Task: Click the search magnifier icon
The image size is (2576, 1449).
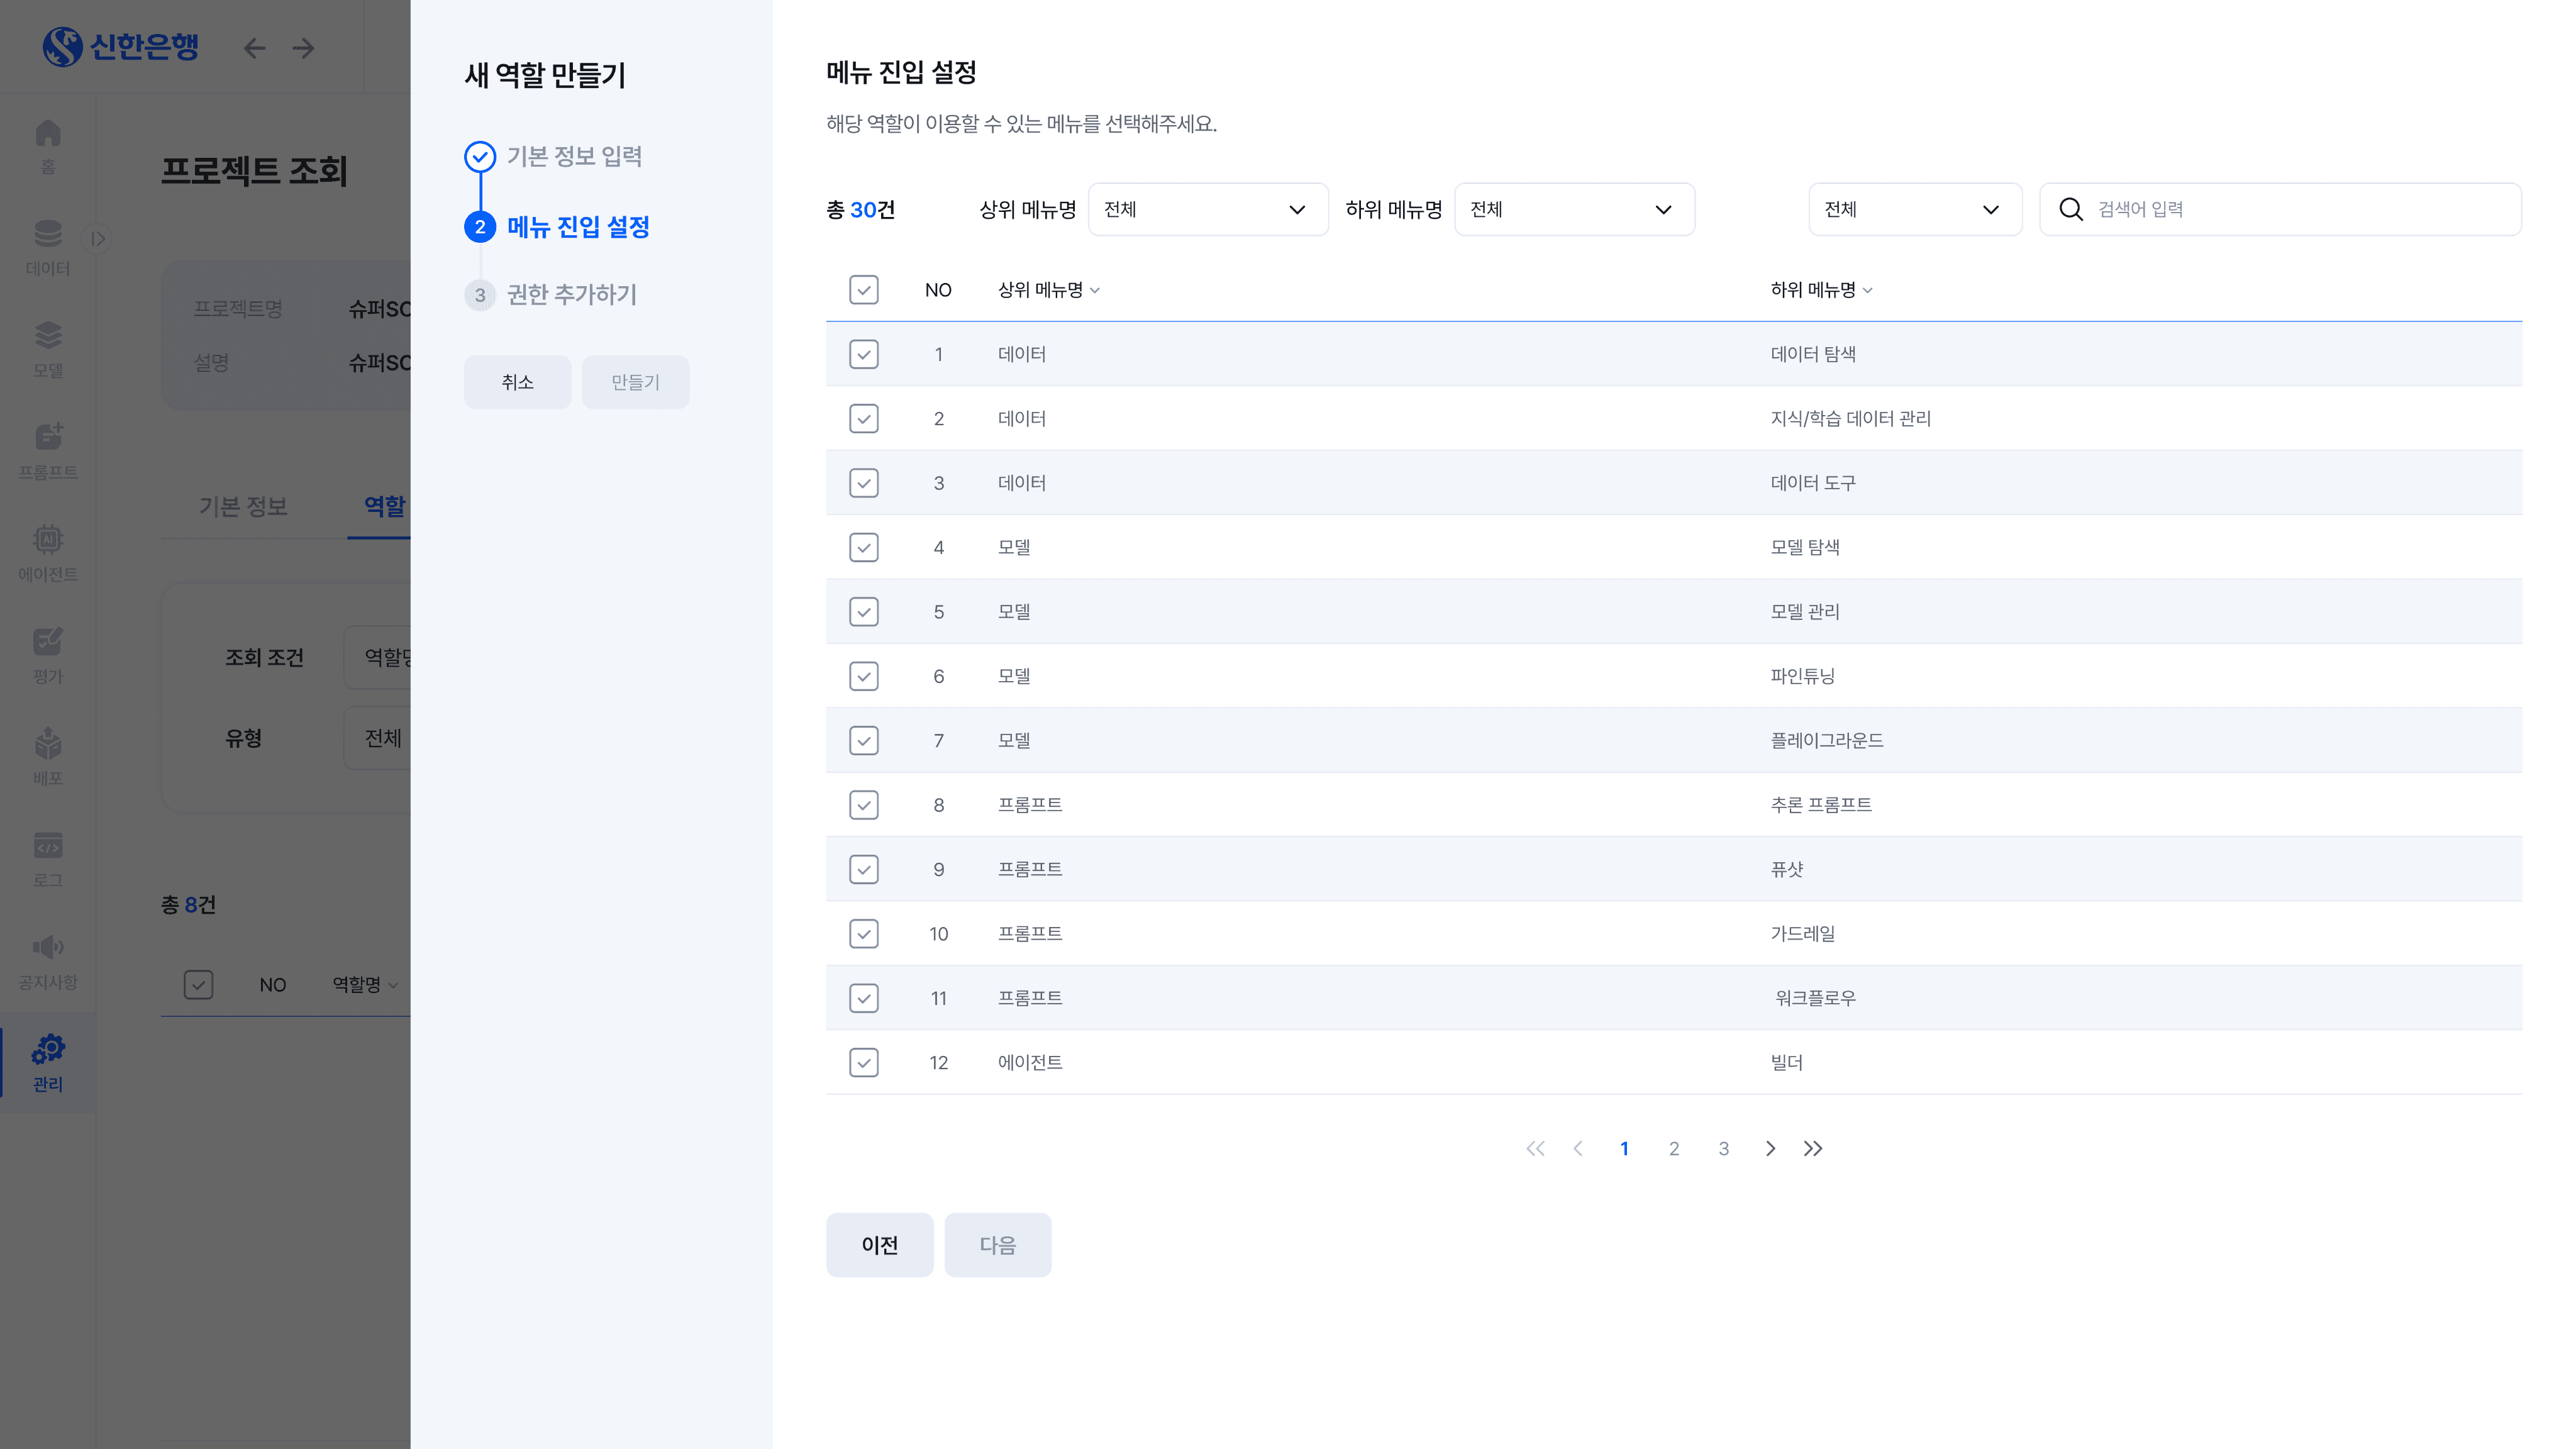Action: [2070, 209]
